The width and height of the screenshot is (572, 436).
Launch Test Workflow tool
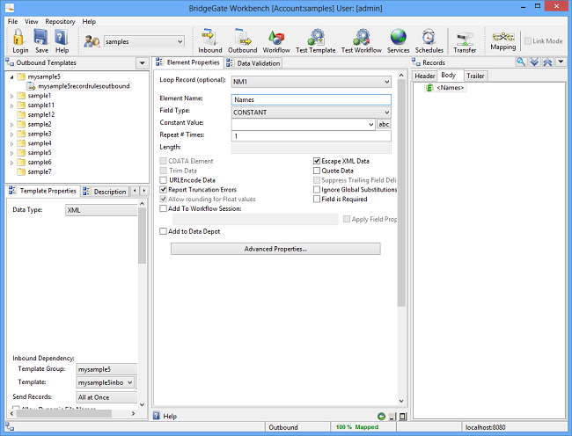361,37
